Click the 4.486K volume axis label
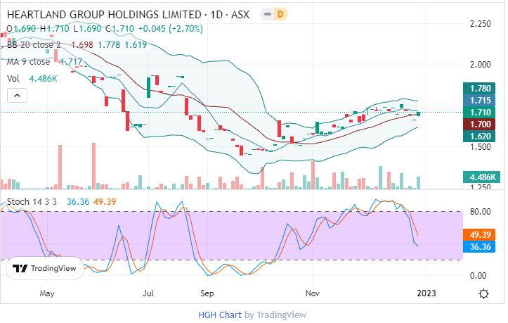This screenshot has height=323, width=508. coord(481,177)
